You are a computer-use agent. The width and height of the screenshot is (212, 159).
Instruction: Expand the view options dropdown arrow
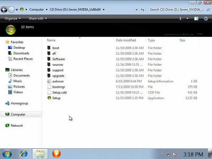pyautogui.click(x=187, y=19)
